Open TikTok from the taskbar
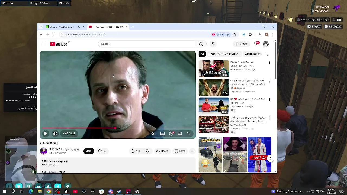Viewport: 347px width, 195px height. point(66,191)
